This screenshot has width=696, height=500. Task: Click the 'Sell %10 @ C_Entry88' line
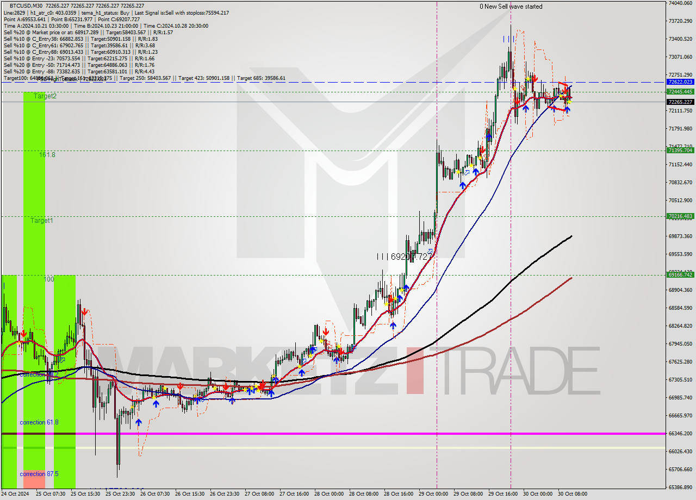pyautogui.click(x=80, y=52)
